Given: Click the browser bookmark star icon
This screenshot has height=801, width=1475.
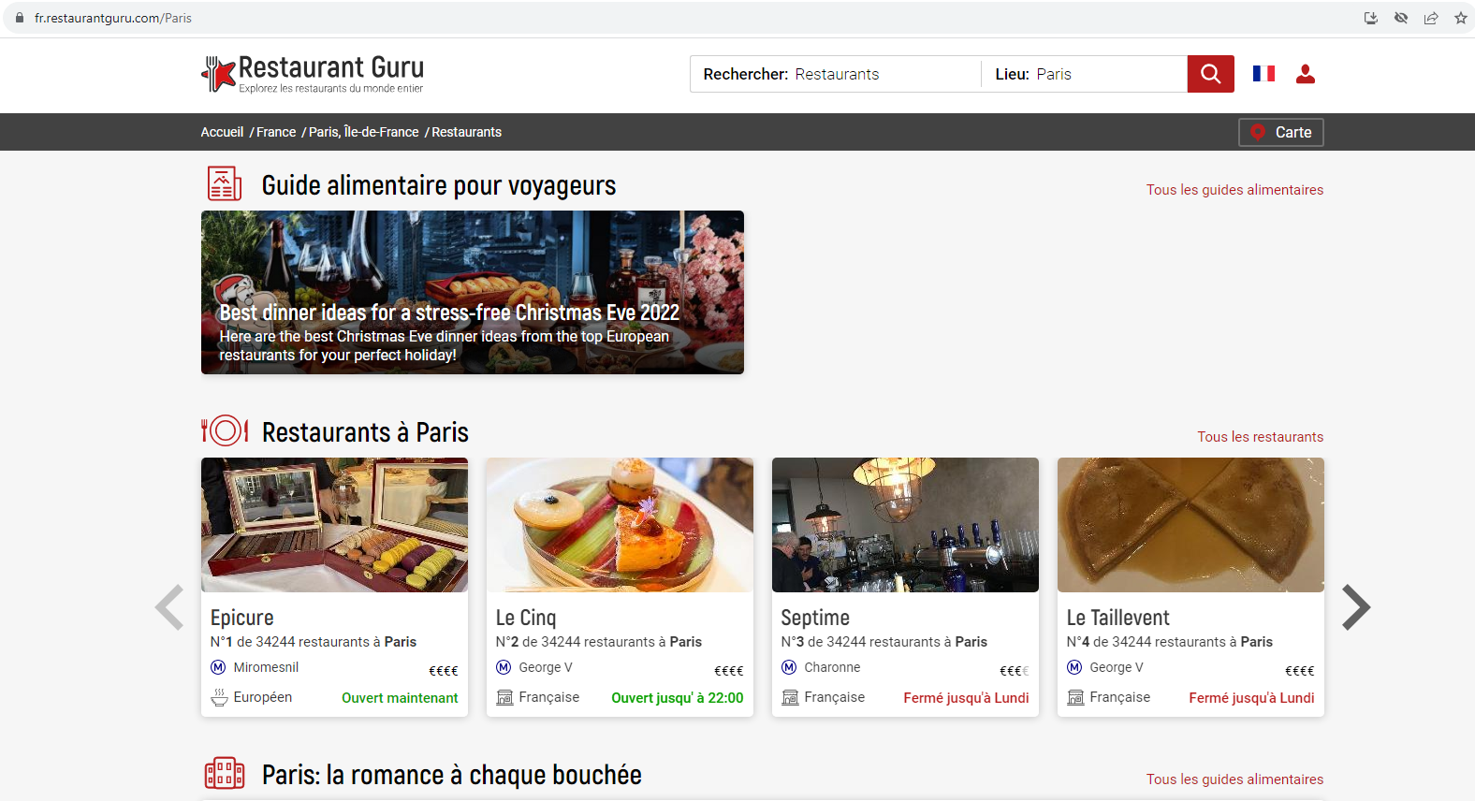Looking at the screenshot, I should point(1460,18).
